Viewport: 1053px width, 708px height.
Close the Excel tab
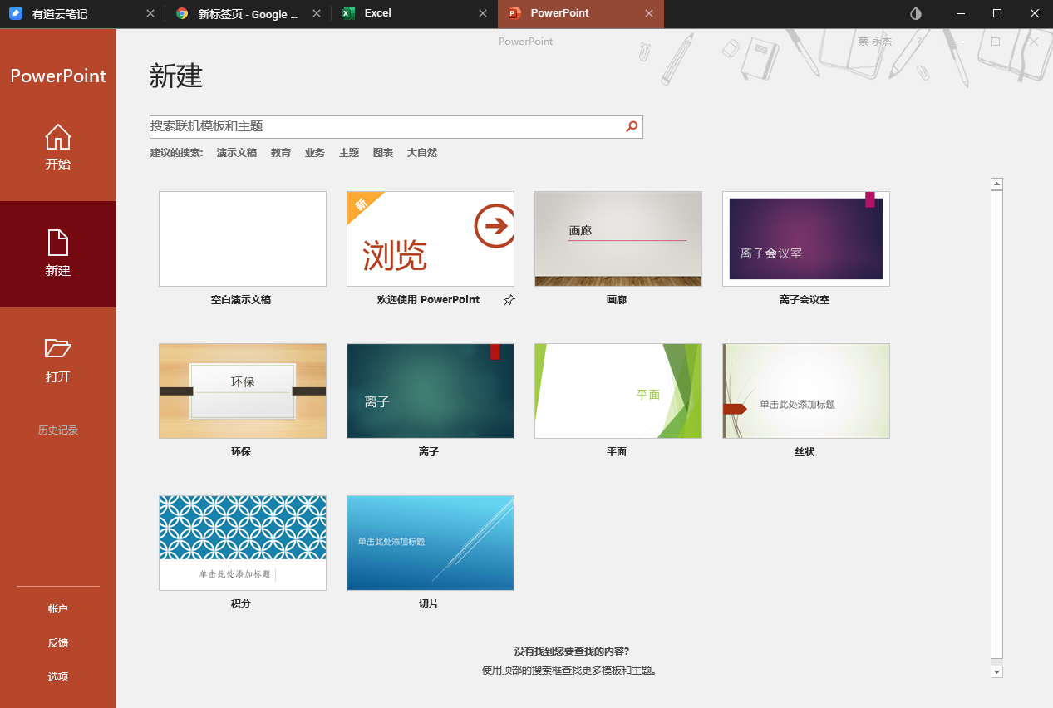click(483, 13)
